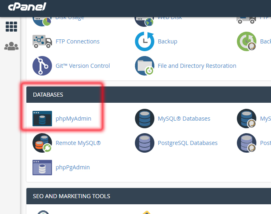Image resolution: width=271 pixels, height=214 pixels.
Task: Open the MySQL® Databases link
Action: tap(184, 119)
